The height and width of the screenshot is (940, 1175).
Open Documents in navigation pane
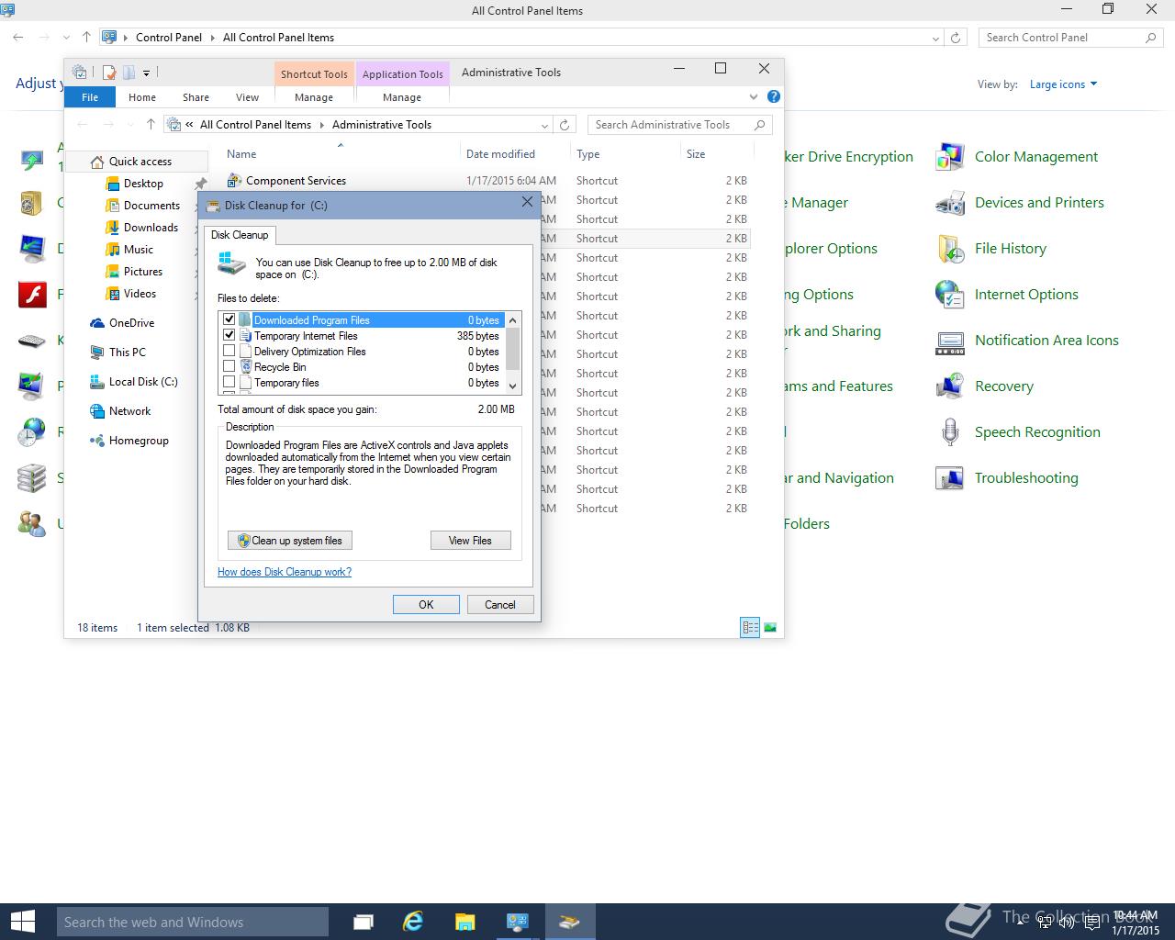click(x=151, y=206)
